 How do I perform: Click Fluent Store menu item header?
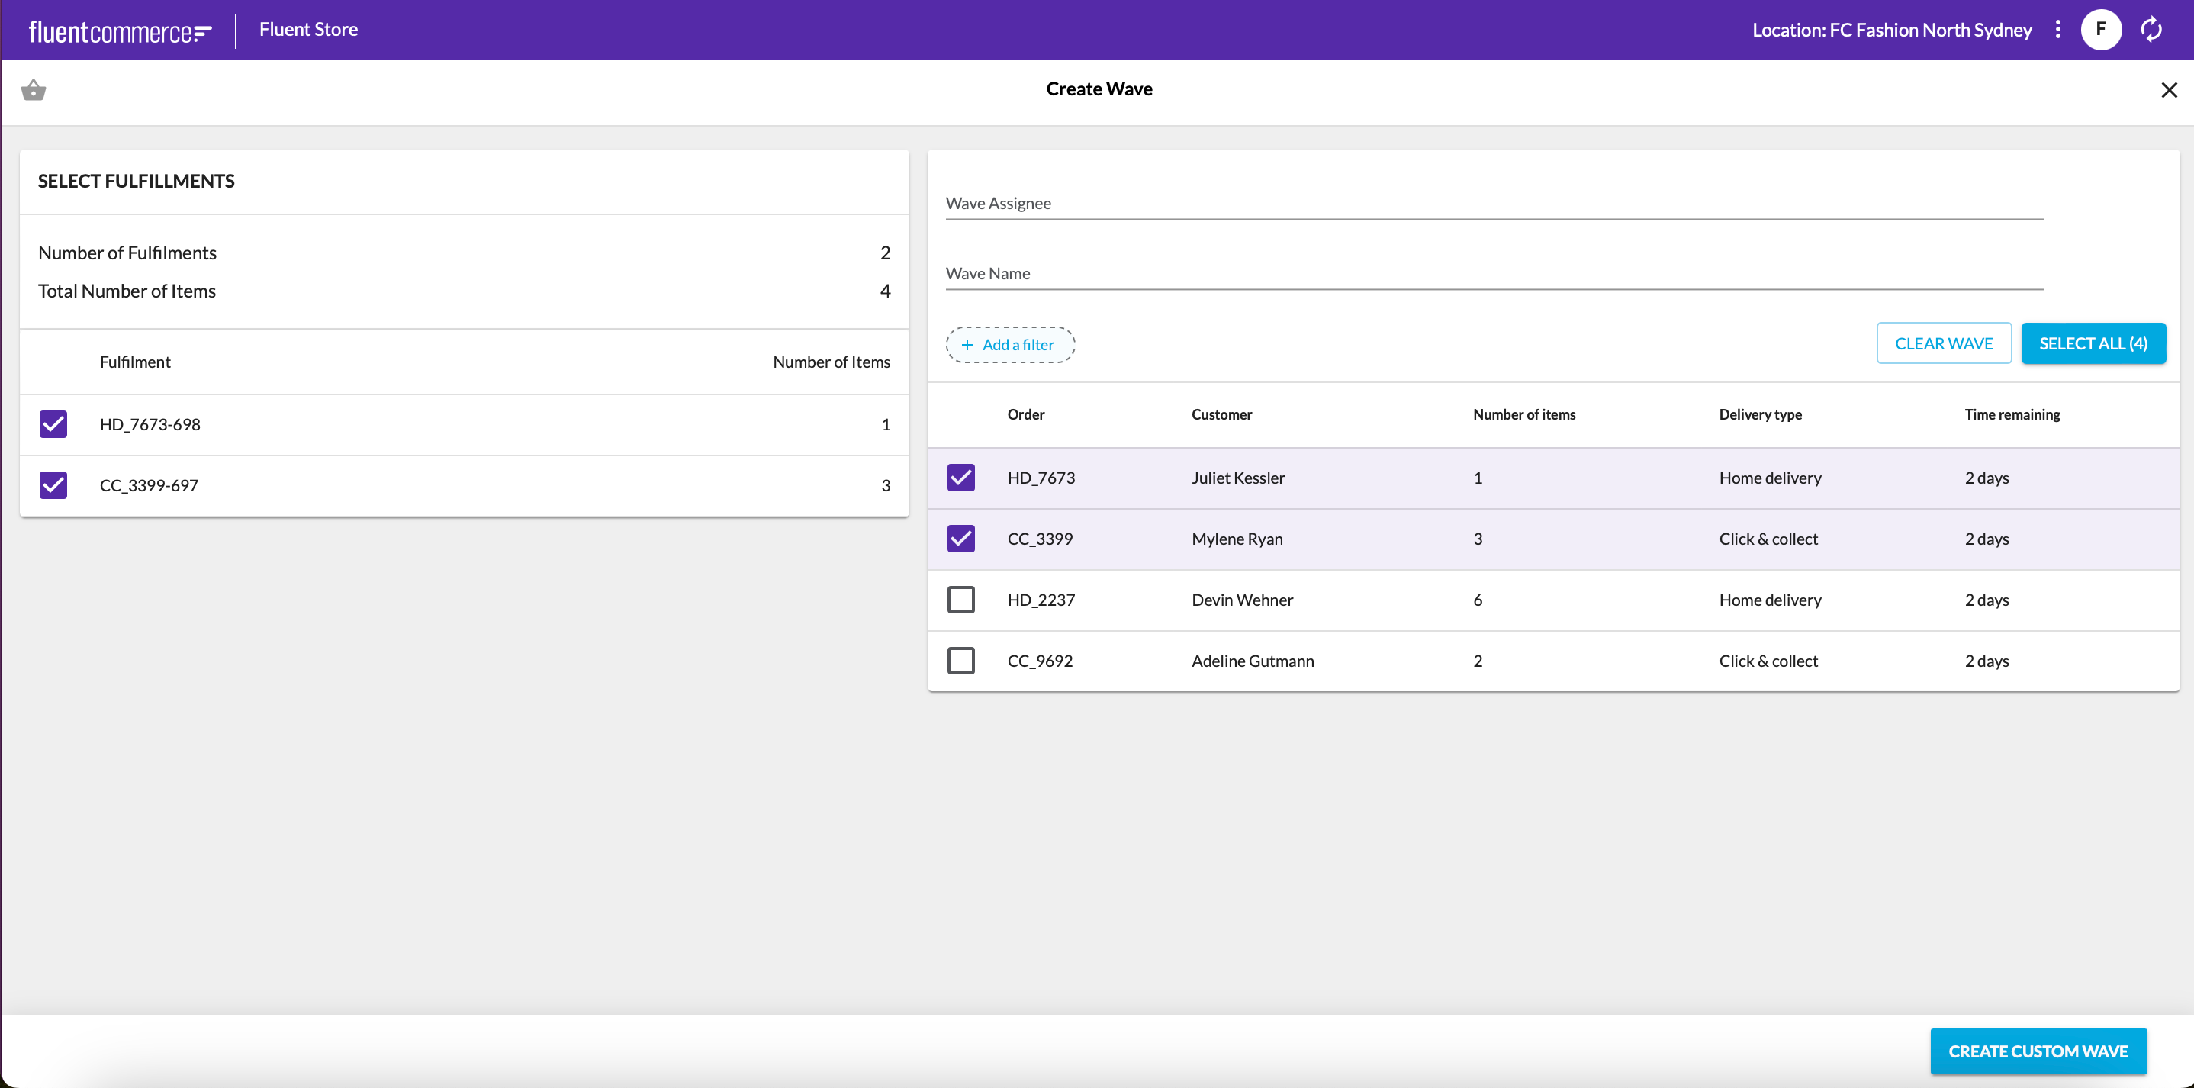pyautogui.click(x=308, y=30)
